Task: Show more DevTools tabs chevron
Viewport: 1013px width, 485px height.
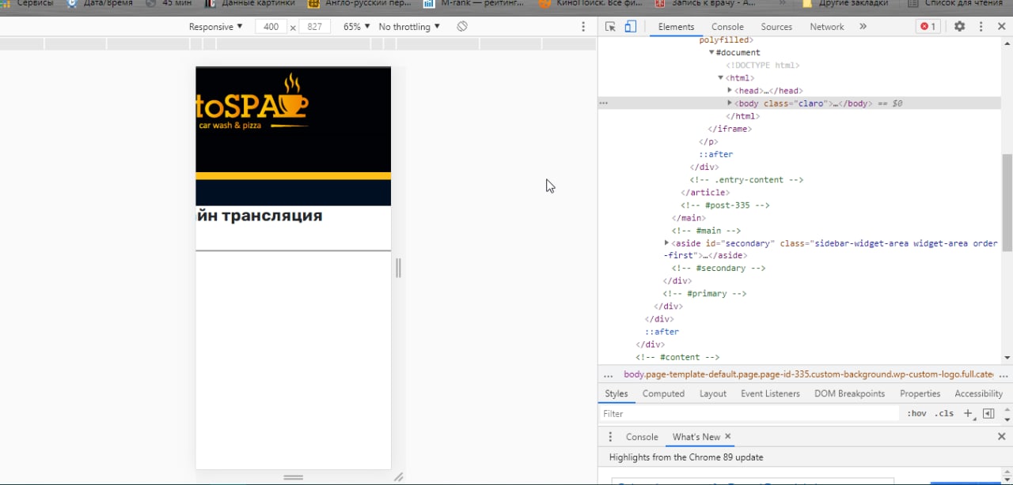Action: [863, 26]
